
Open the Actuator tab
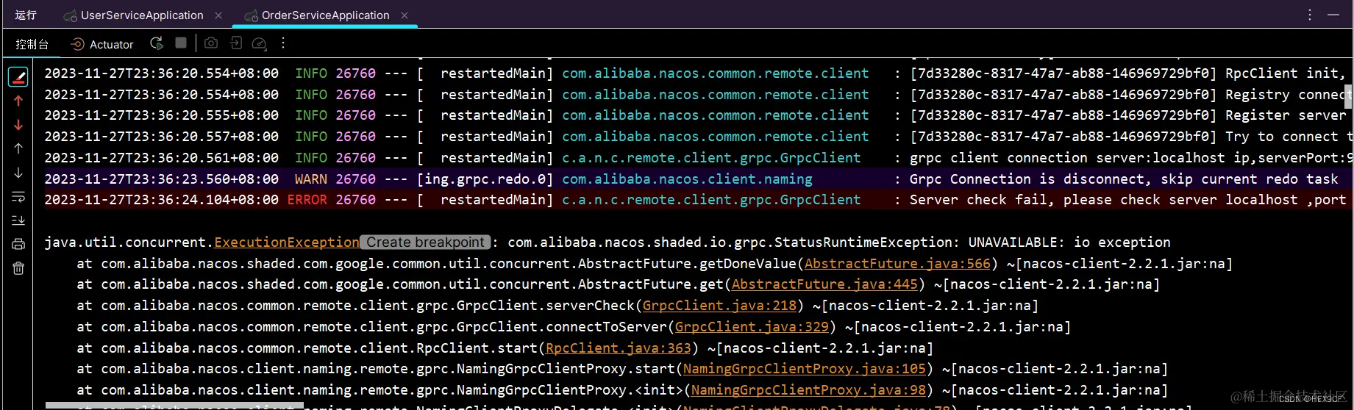pyautogui.click(x=102, y=44)
